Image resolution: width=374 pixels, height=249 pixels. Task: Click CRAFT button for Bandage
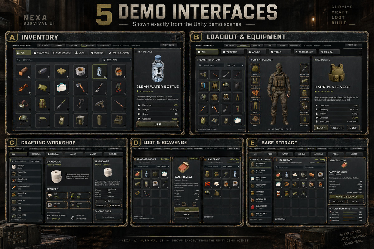109,201
